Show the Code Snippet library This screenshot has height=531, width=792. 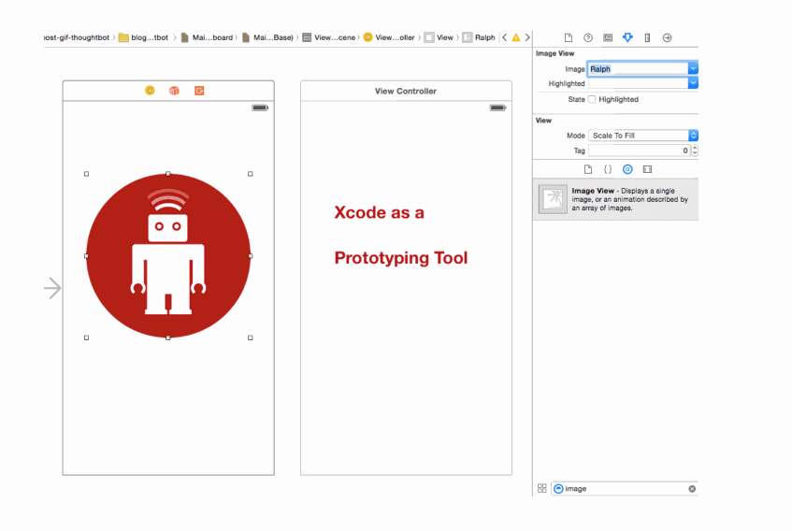(608, 169)
